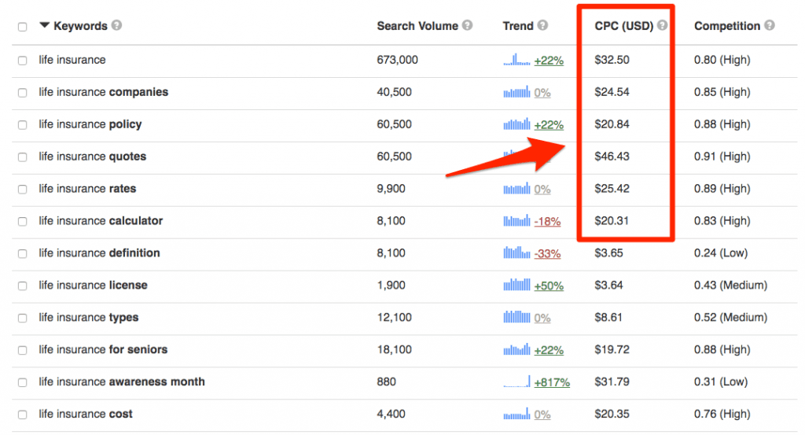Check the box for life insurance quotes
Image resolution: width=805 pixels, height=435 pixels.
click(x=22, y=157)
